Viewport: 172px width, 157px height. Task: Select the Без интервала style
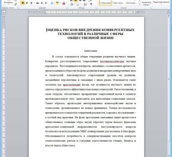click(119, 3)
